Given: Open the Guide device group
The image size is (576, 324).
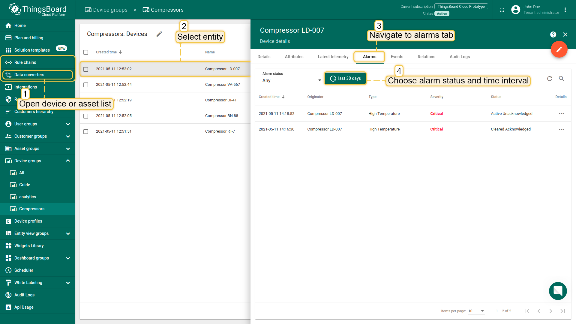Looking at the screenshot, I should (37, 185).
